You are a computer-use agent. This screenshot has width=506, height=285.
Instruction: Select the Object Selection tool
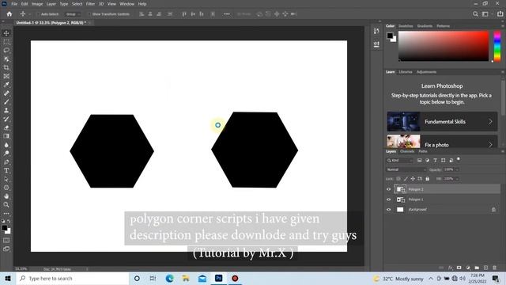6,59
